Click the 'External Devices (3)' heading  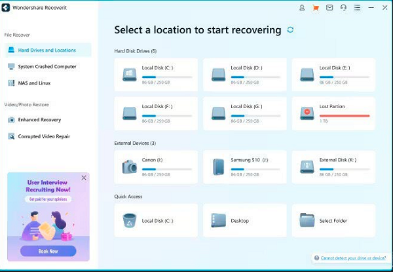tap(135, 143)
